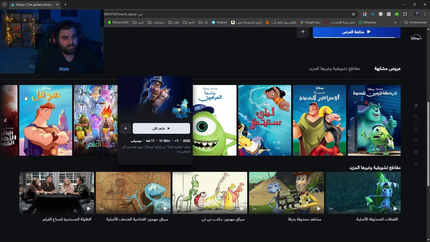This screenshot has height=242, width=430.
Task: Switch to the عروض مشابهة tab
Action: coord(387,69)
